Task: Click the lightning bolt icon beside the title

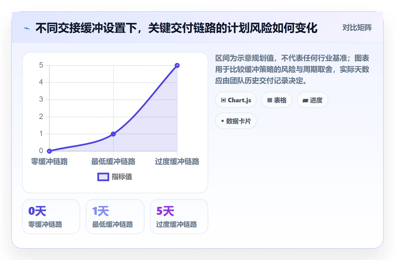Action: coord(27,28)
